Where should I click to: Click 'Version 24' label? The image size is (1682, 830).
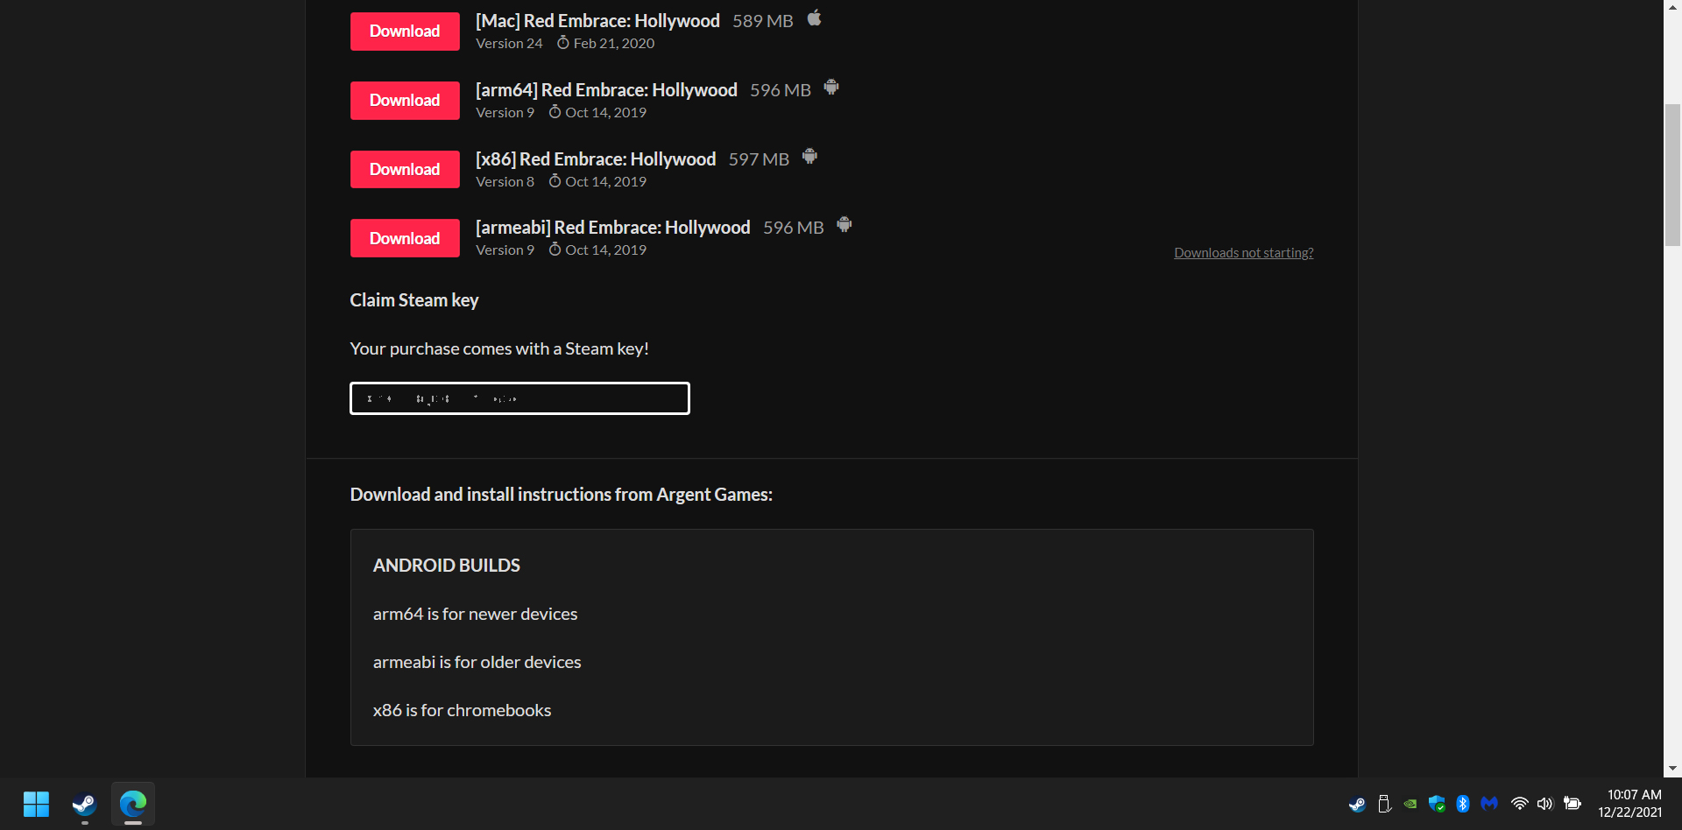509,43
